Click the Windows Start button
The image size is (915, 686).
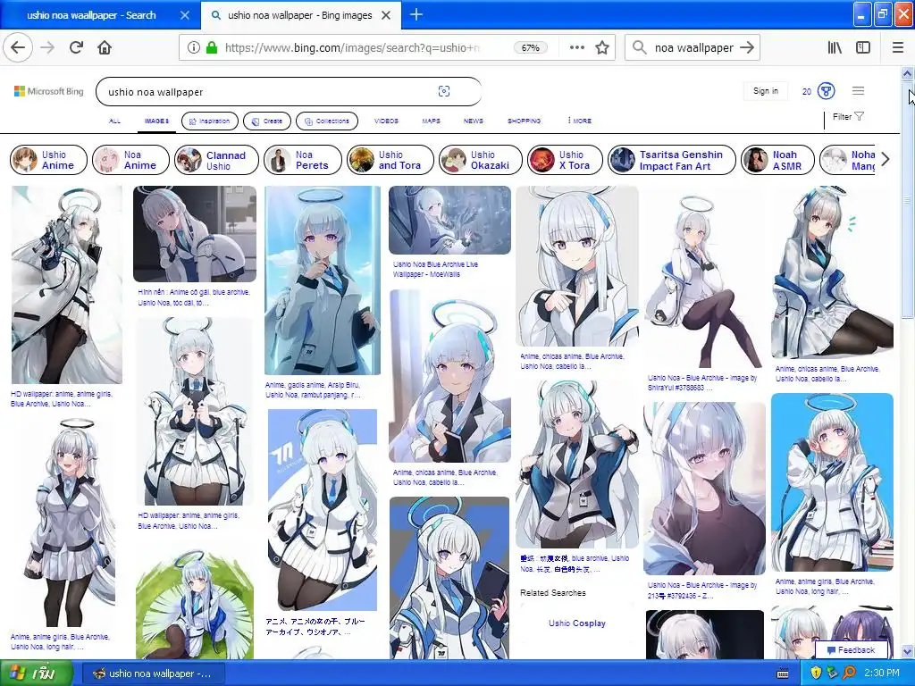[x=36, y=673]
